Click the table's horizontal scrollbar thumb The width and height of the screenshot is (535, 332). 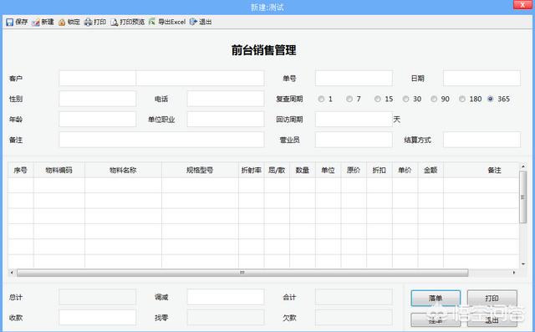tap(242, 273)
